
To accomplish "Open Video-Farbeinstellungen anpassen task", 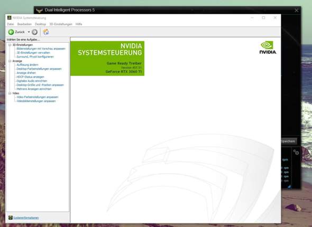I will coord(38,97).
